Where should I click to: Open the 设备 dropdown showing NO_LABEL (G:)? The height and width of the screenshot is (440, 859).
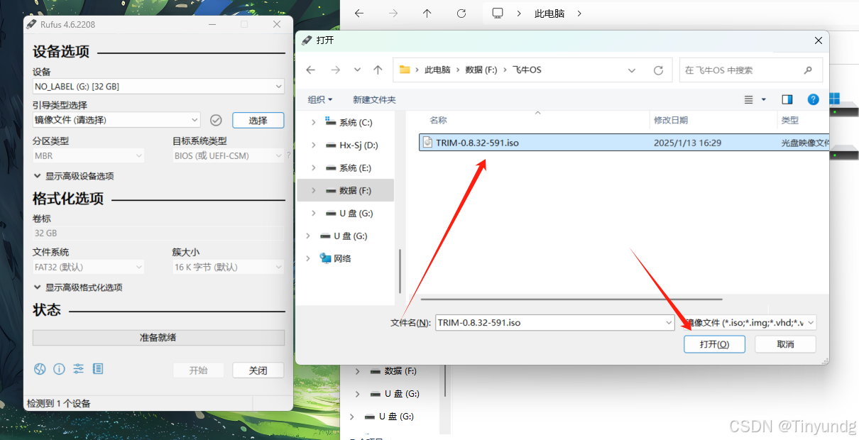pos(158,86)
